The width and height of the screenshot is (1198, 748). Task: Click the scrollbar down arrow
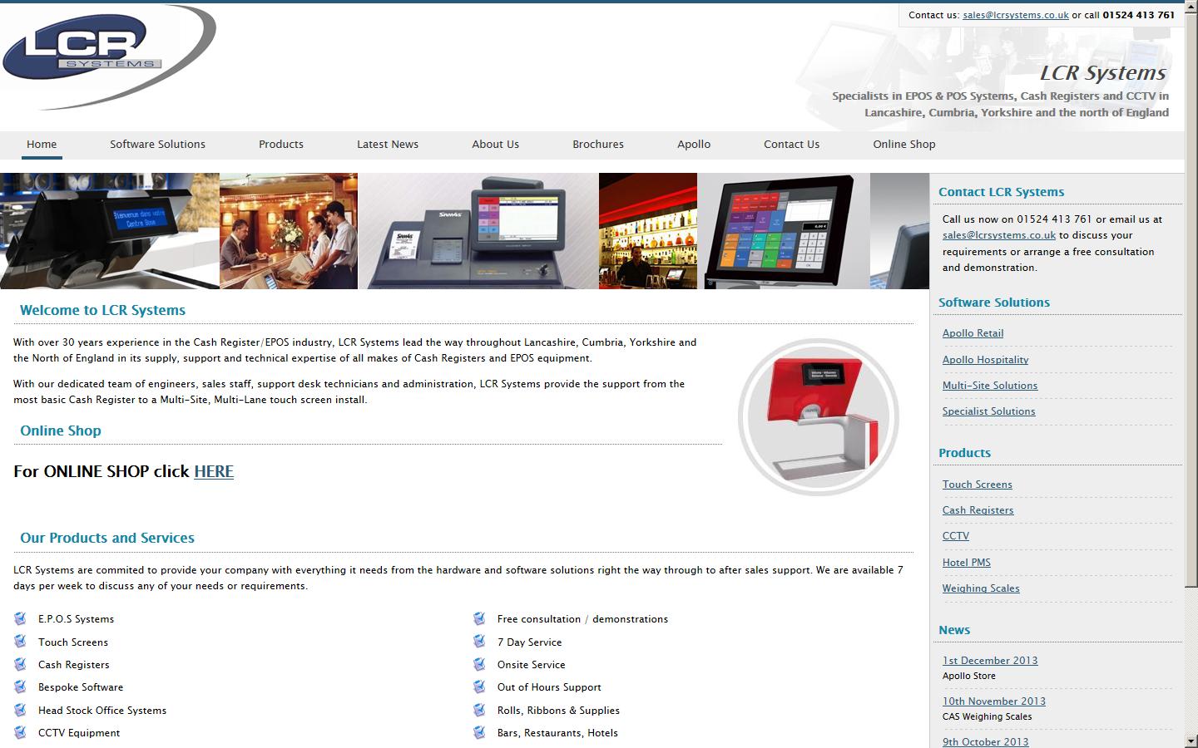pyautogui.click(x=1191, y=741)
